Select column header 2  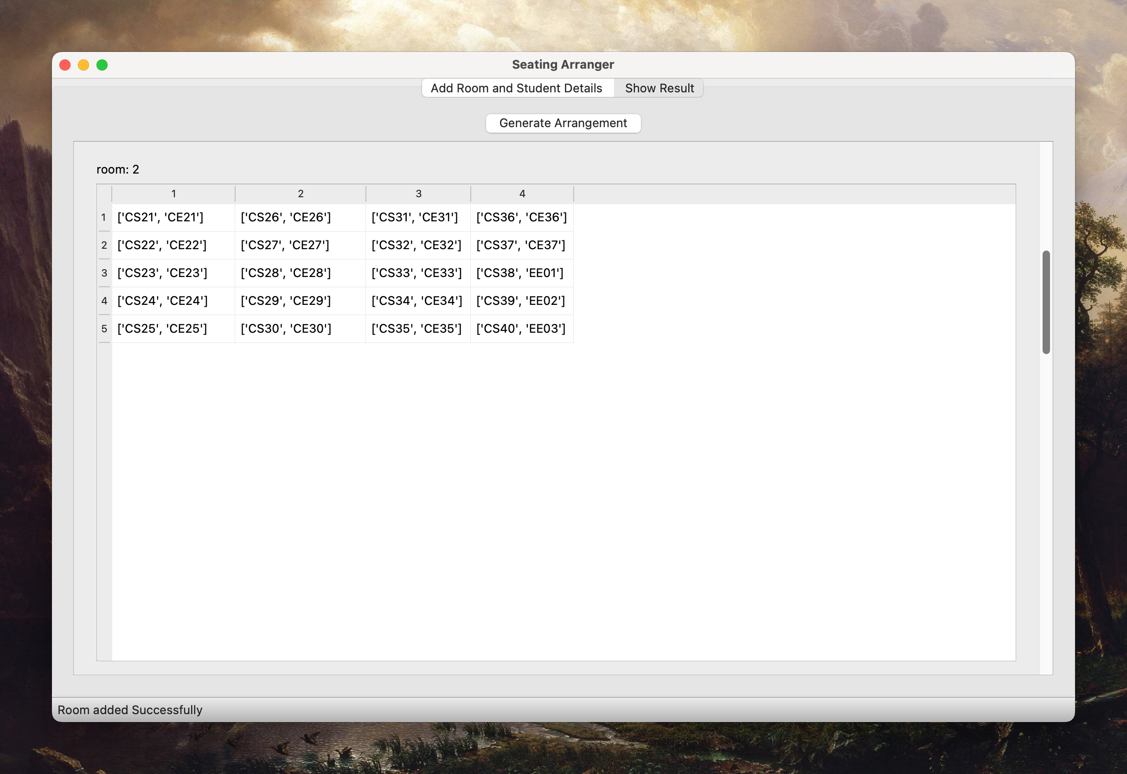coord(300,193)
